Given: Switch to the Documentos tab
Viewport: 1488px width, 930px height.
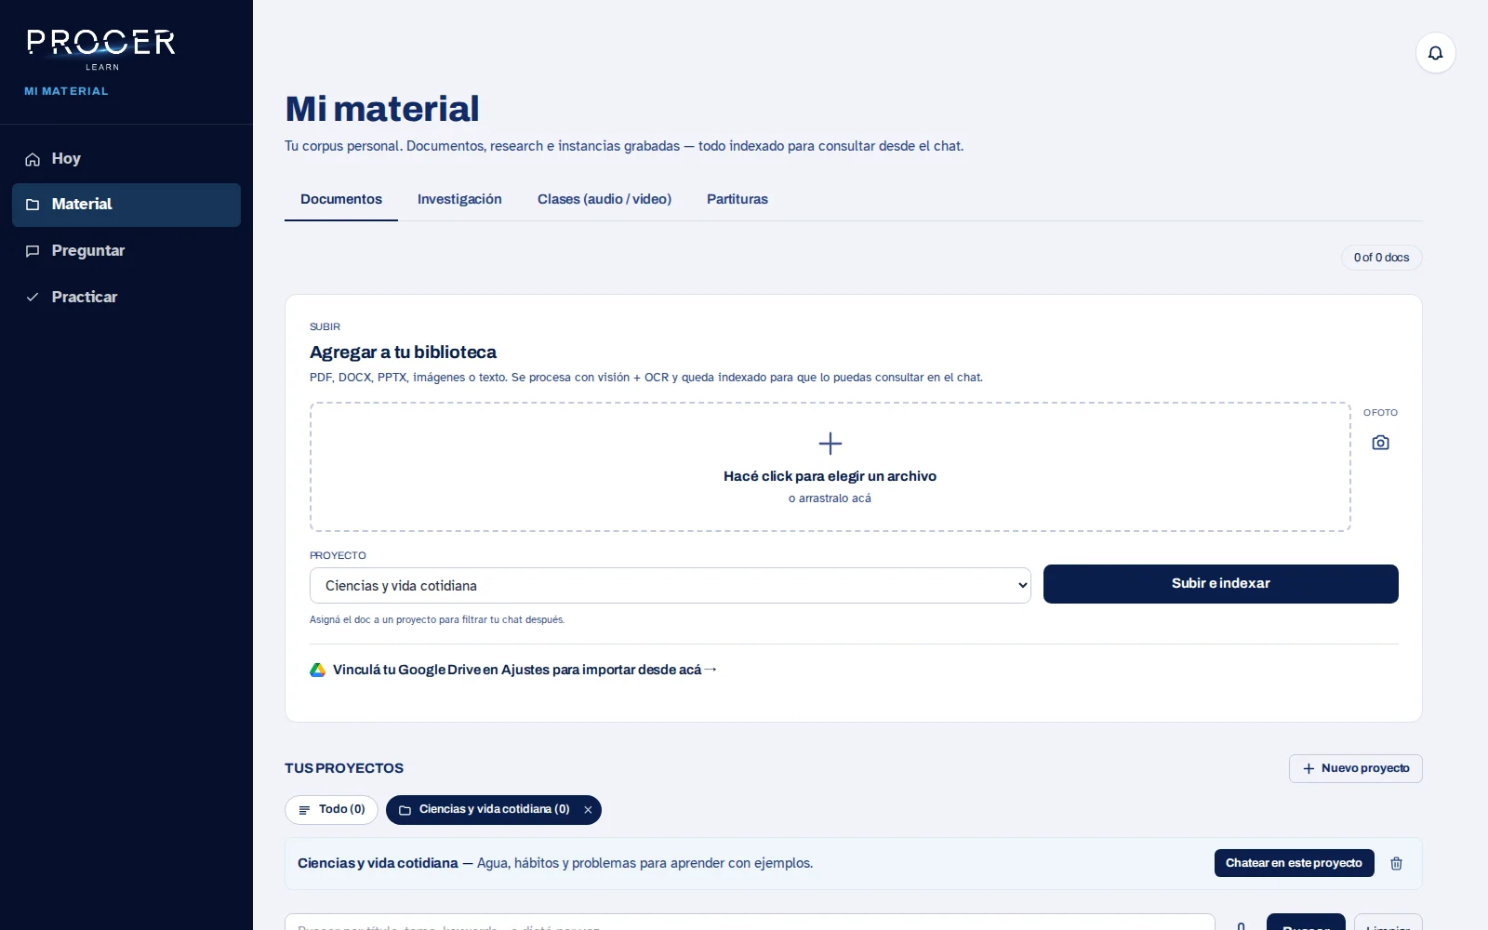Looking at the screenshot, I should (x=341, y=199).
